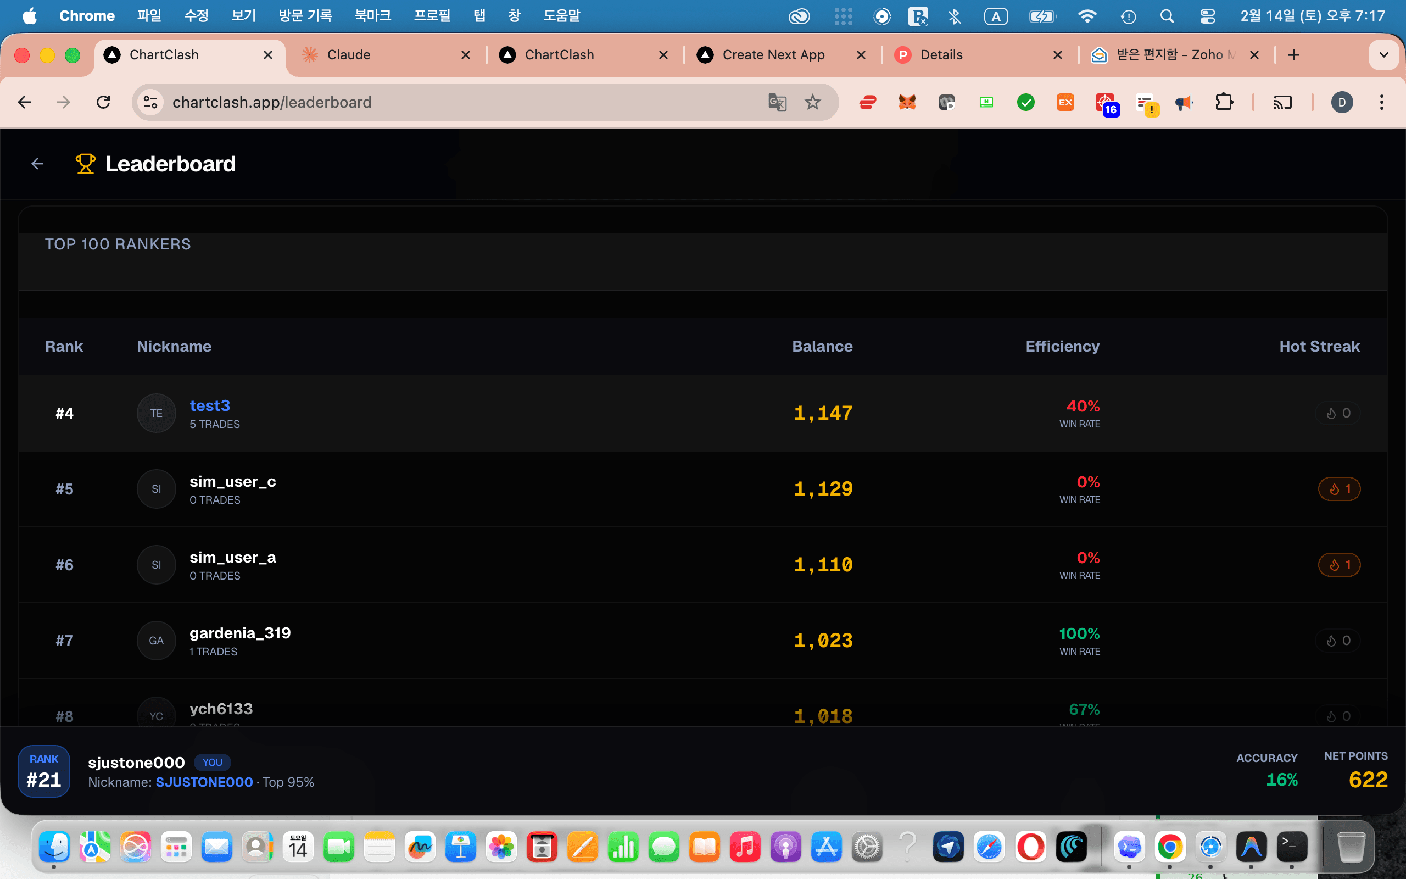
Task: Click the test3 nickname link
Action: point(209,405)
